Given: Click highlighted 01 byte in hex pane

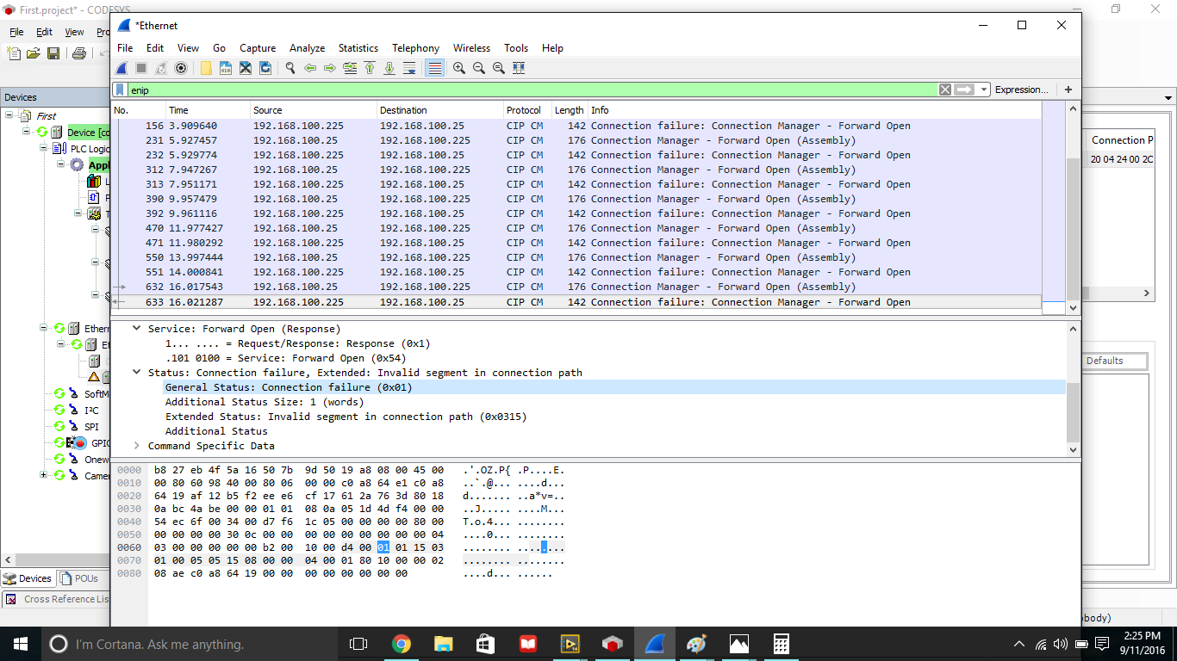Looking at the screenshot, I should 383,547.
